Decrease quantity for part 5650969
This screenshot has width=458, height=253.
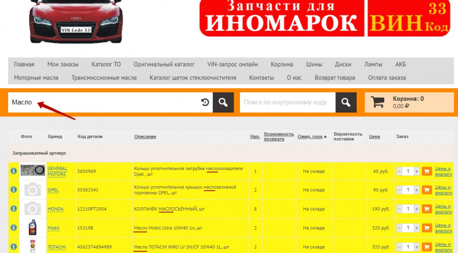point(399,171)
